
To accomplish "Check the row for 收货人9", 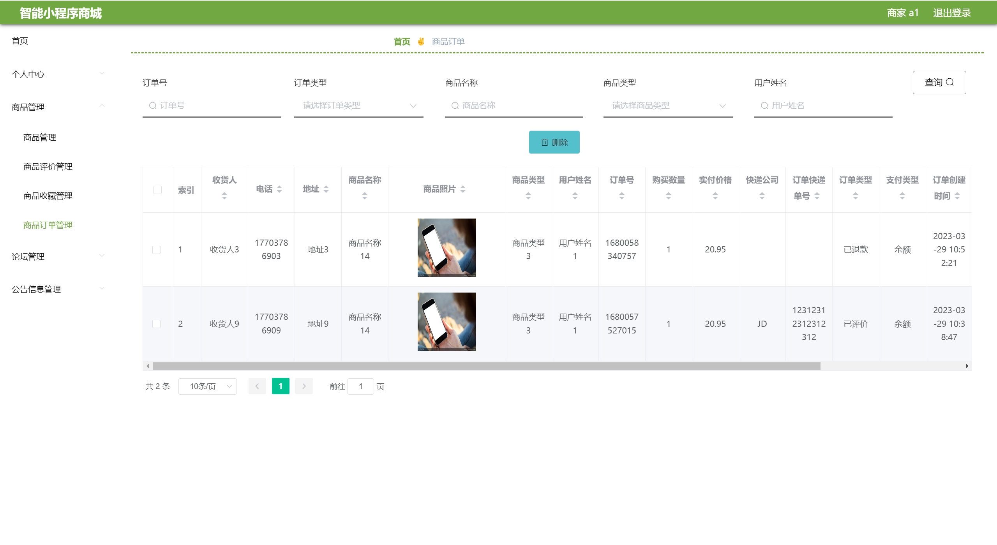I will click(156, 324).
